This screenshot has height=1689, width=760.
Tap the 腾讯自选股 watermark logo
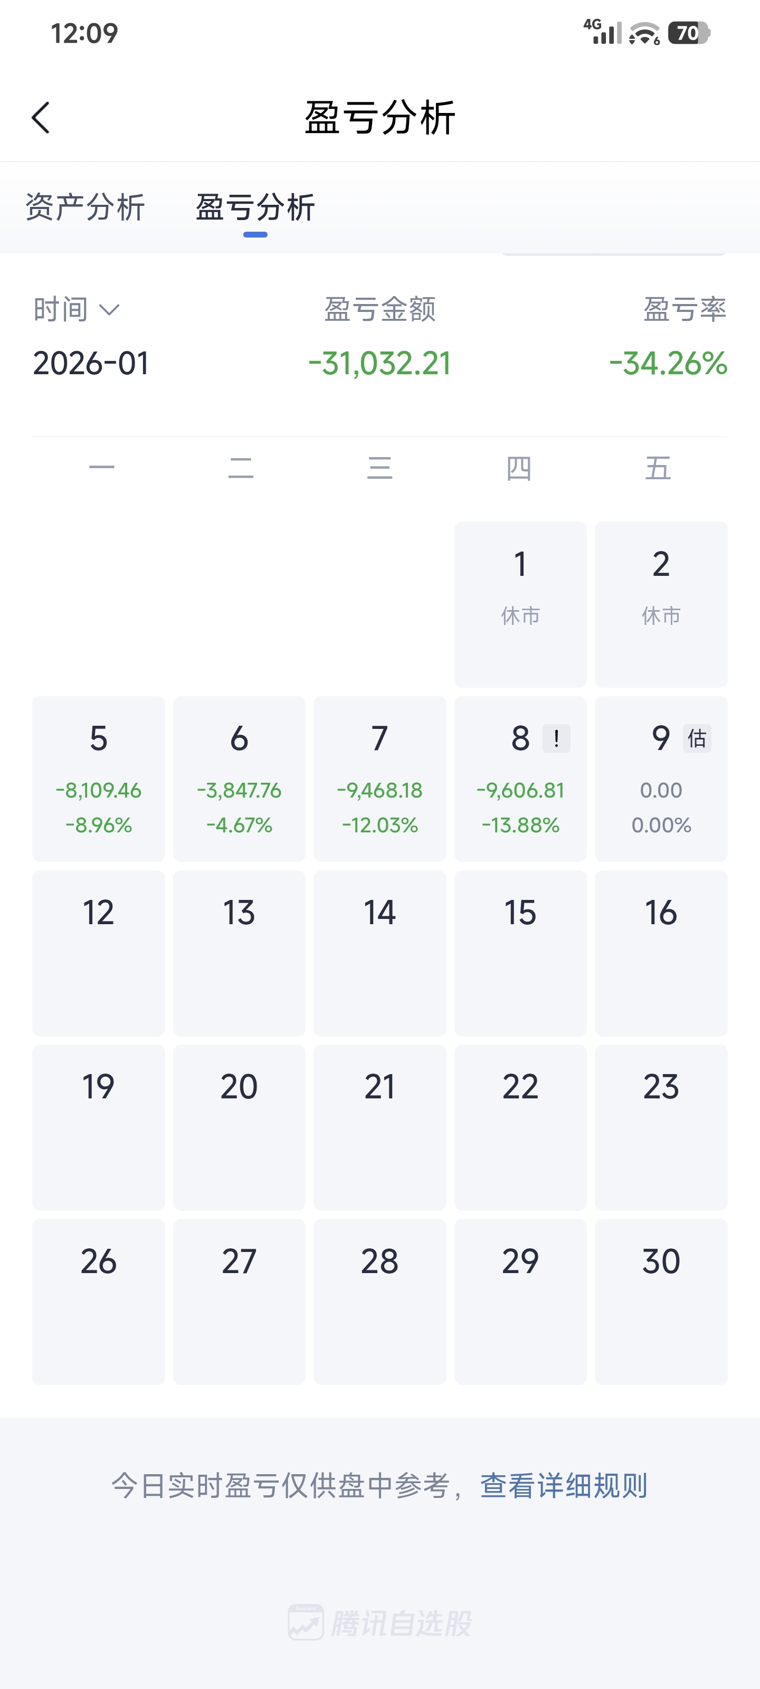[381, 1623]
